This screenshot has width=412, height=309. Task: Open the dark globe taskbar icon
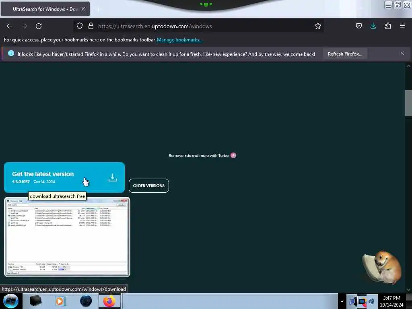click(x=86, y=301)
